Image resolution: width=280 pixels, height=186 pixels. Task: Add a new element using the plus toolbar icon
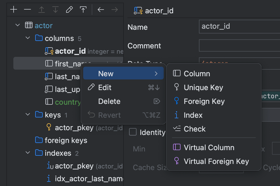(x=13, y=9)
